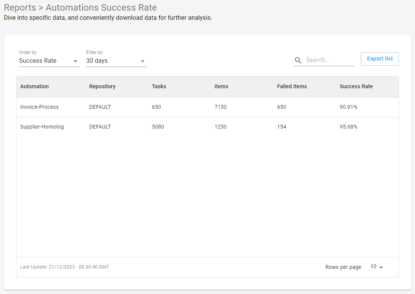Click the DEFAULT repository for Supplier-Homolog
This screenshot has width=415, height=294.
tap(100, 127)
